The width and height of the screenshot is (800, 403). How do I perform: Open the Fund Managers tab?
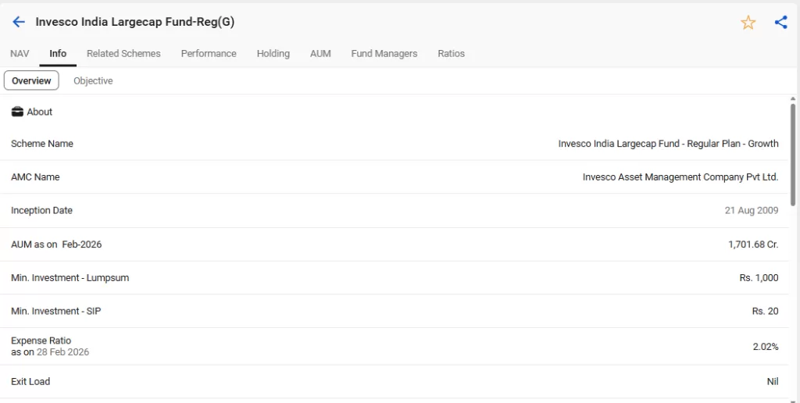(384, 54)
